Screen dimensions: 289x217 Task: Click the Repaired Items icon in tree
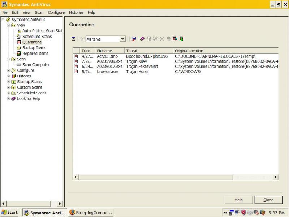click(19, 54)
